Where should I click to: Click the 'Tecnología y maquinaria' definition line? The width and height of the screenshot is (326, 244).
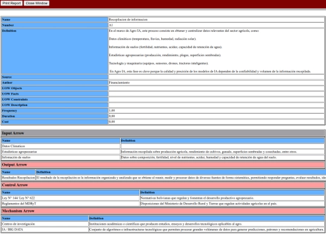tap(159, 63)
